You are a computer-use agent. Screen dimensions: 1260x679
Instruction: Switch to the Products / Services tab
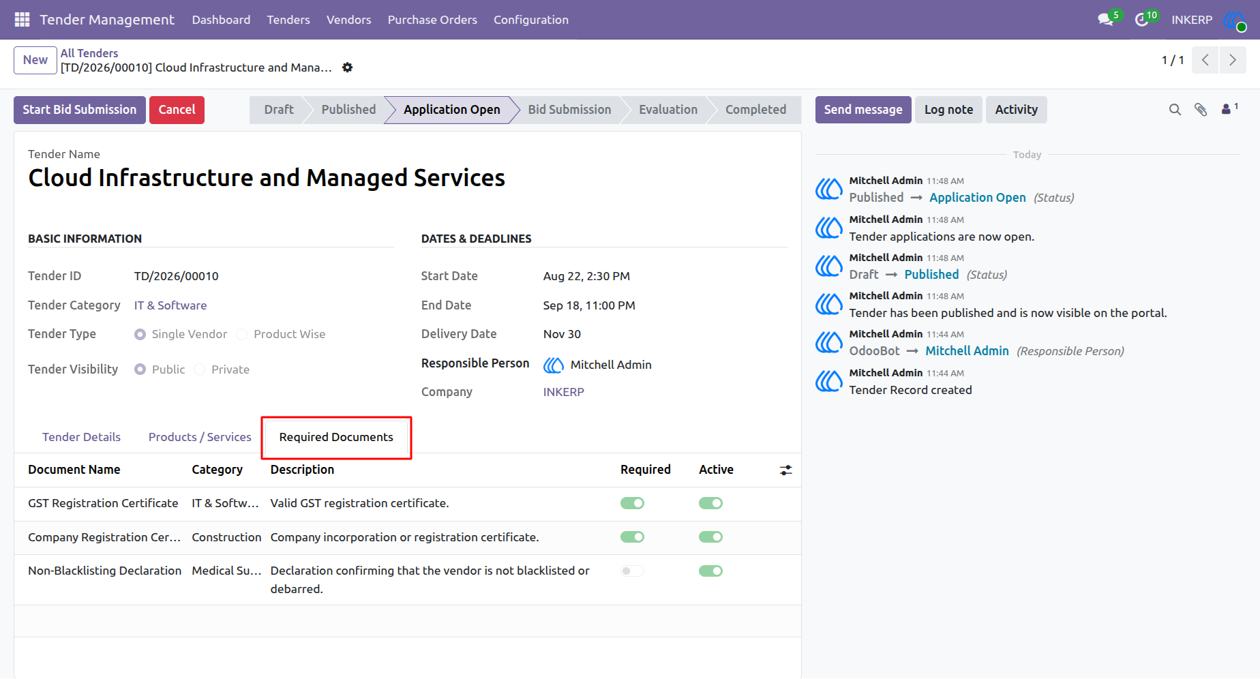tap(200, 437)
